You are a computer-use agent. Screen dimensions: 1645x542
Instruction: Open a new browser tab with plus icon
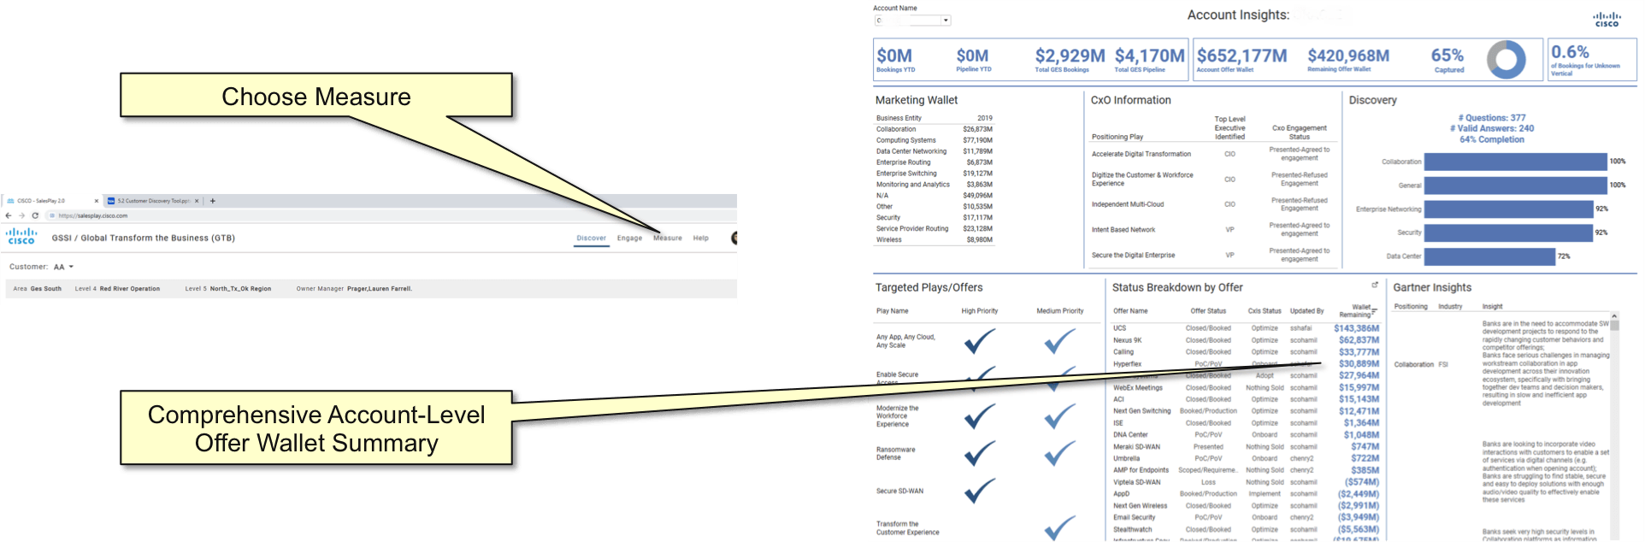213,201
